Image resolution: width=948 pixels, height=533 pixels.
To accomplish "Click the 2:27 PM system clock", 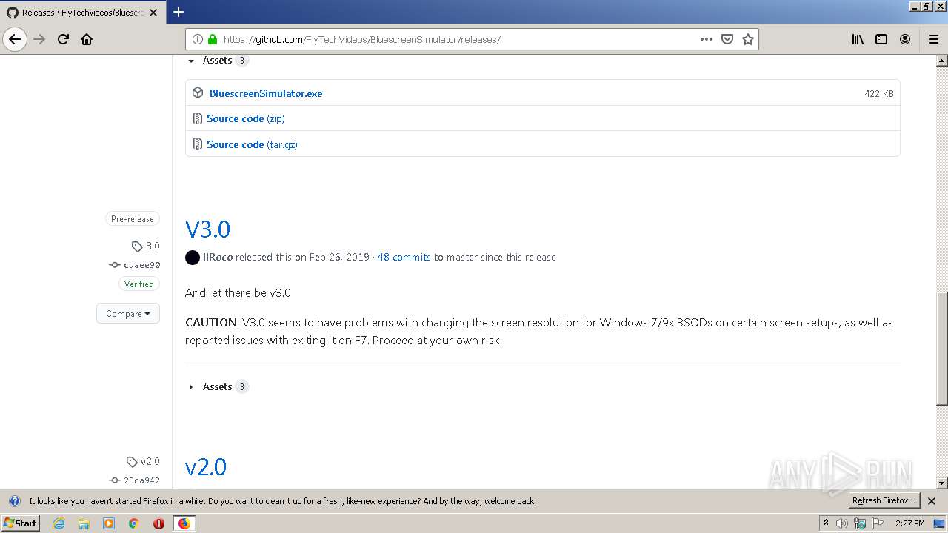I will point(909,523).
